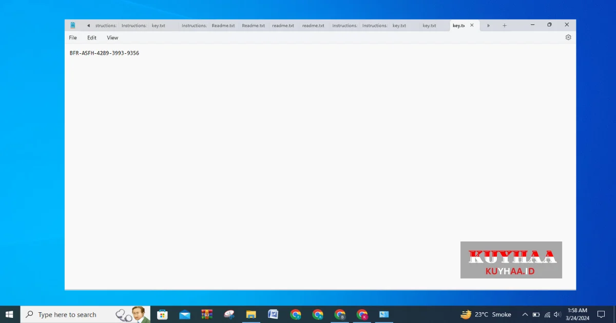Click the Notepad app icon in title bar
The image size is (616, 323).
pos(73,25)
